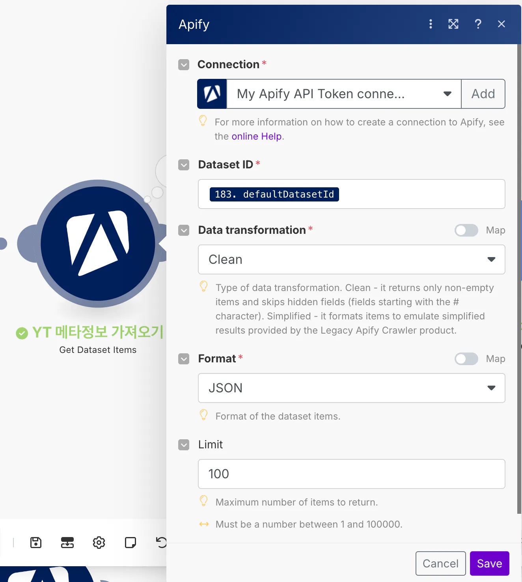
Task: Cancel the Apify module changes
Action: (x=441, y=563)
